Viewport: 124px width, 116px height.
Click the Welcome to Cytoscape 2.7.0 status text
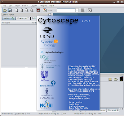click(x=16, y=114)
